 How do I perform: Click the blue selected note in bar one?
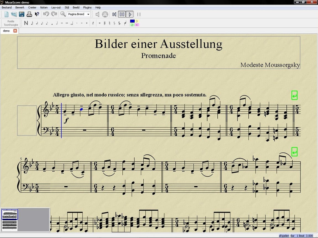click(81, 109)
